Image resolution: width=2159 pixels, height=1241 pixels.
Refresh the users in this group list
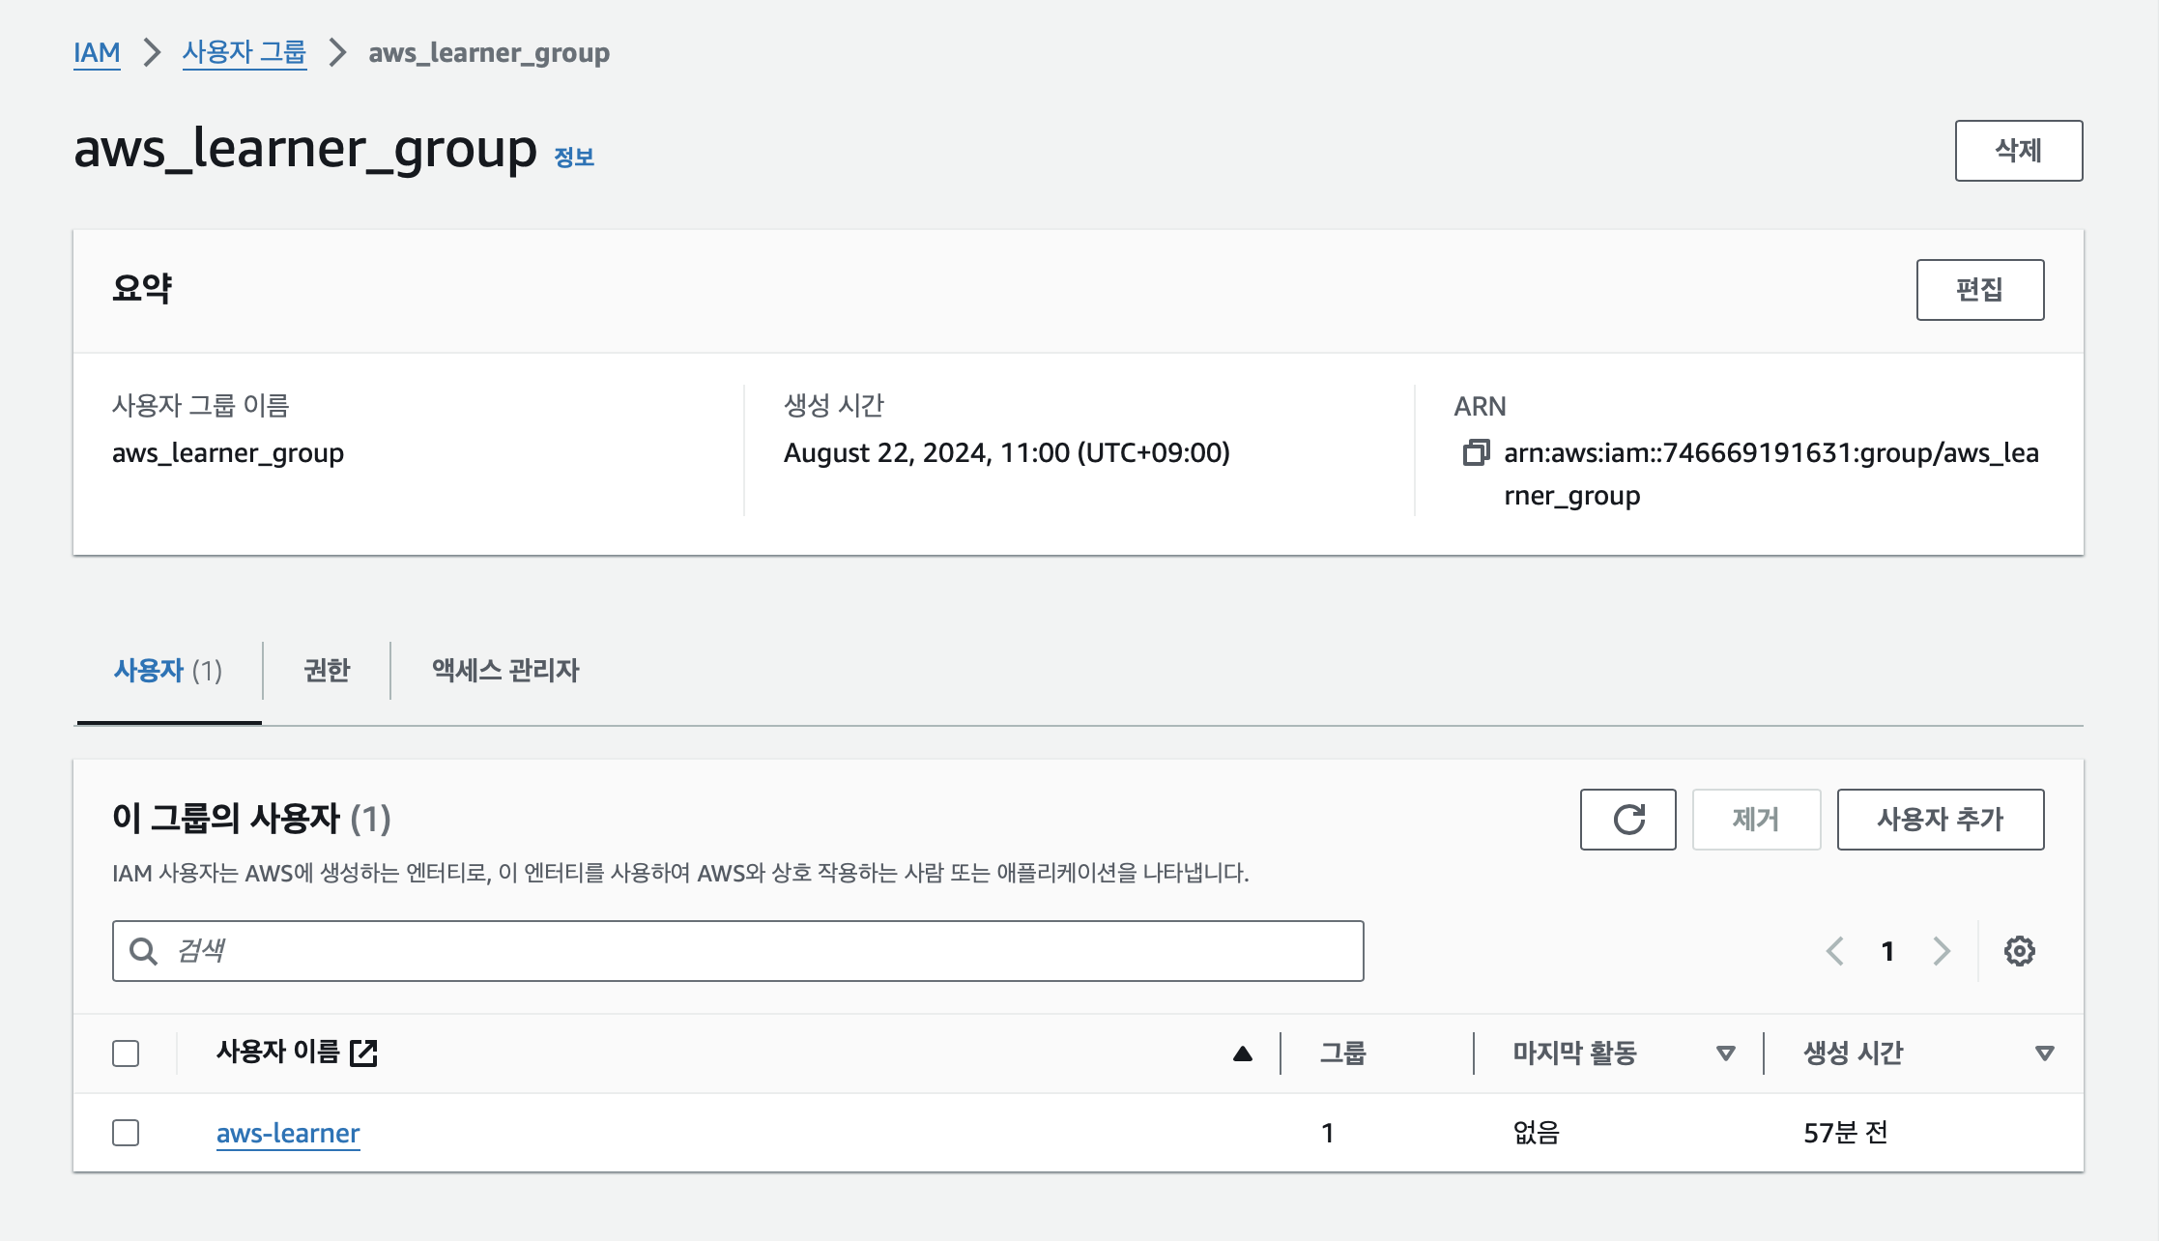(1628, 820)
